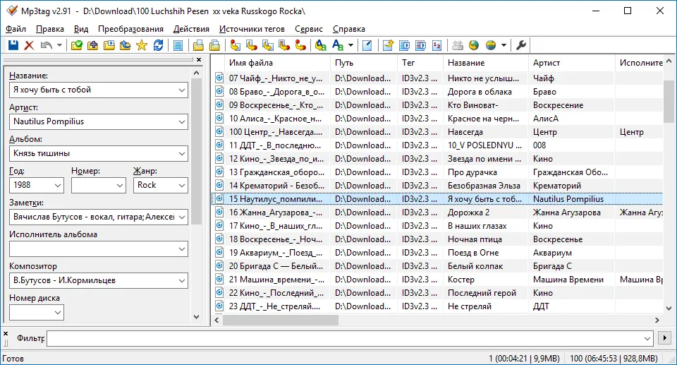Click the file icon of row 23 ДДТ

click(219, 306)
